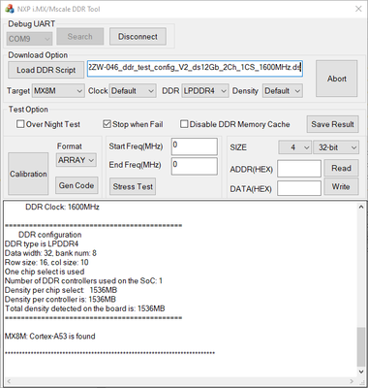Open the COM9 port dropdown
This screenshot has height=388, width=368.
29,39
